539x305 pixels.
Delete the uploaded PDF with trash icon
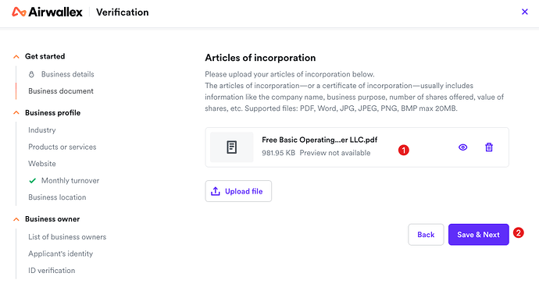[489, 147]
